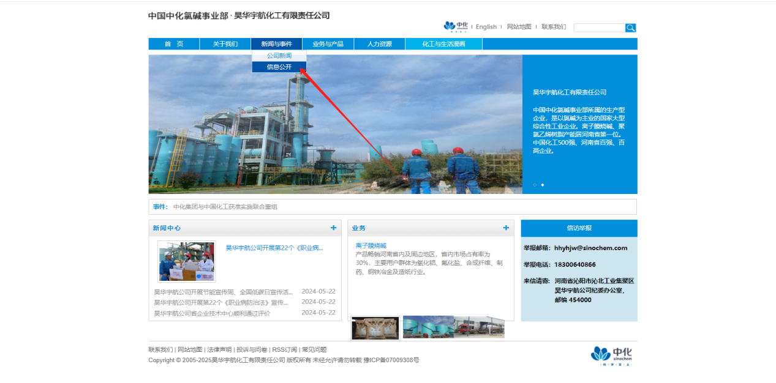Open the news thumbnail image
The height and width of the screenshot is (383, 776).
[x=187, y=261]
